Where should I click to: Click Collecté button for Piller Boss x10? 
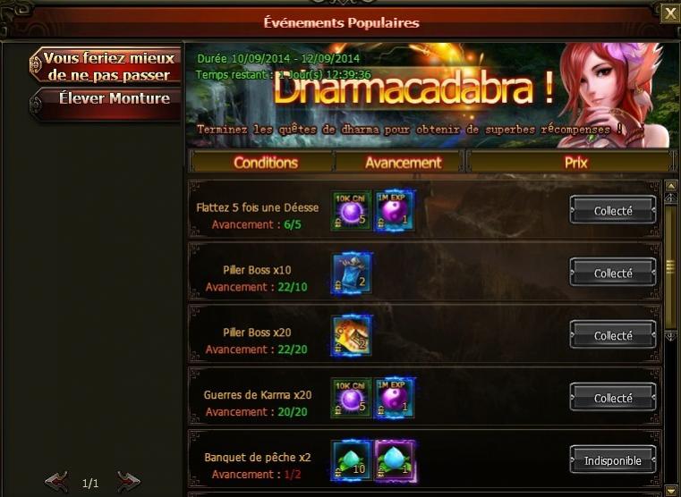(612, 273)
